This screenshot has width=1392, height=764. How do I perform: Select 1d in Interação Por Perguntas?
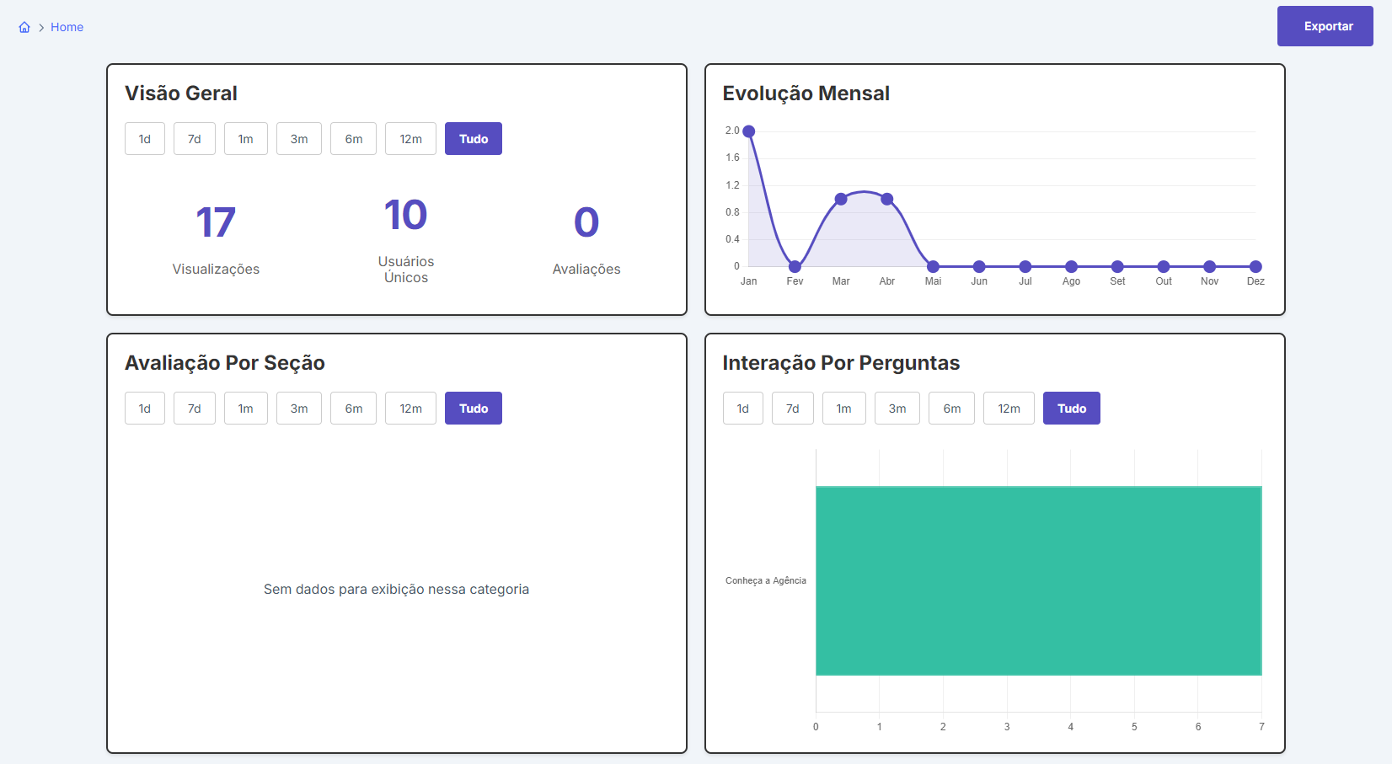[742, 409]
